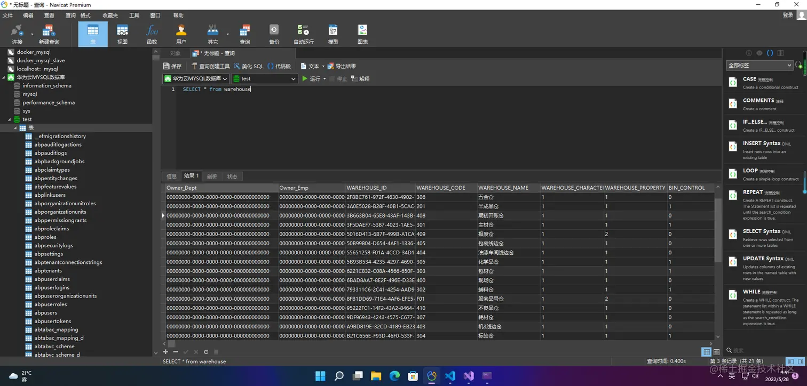Switch to form view in result footer
Image resolution: width=807 pixels, height=386 pixels.
click(x=716, y=352)
